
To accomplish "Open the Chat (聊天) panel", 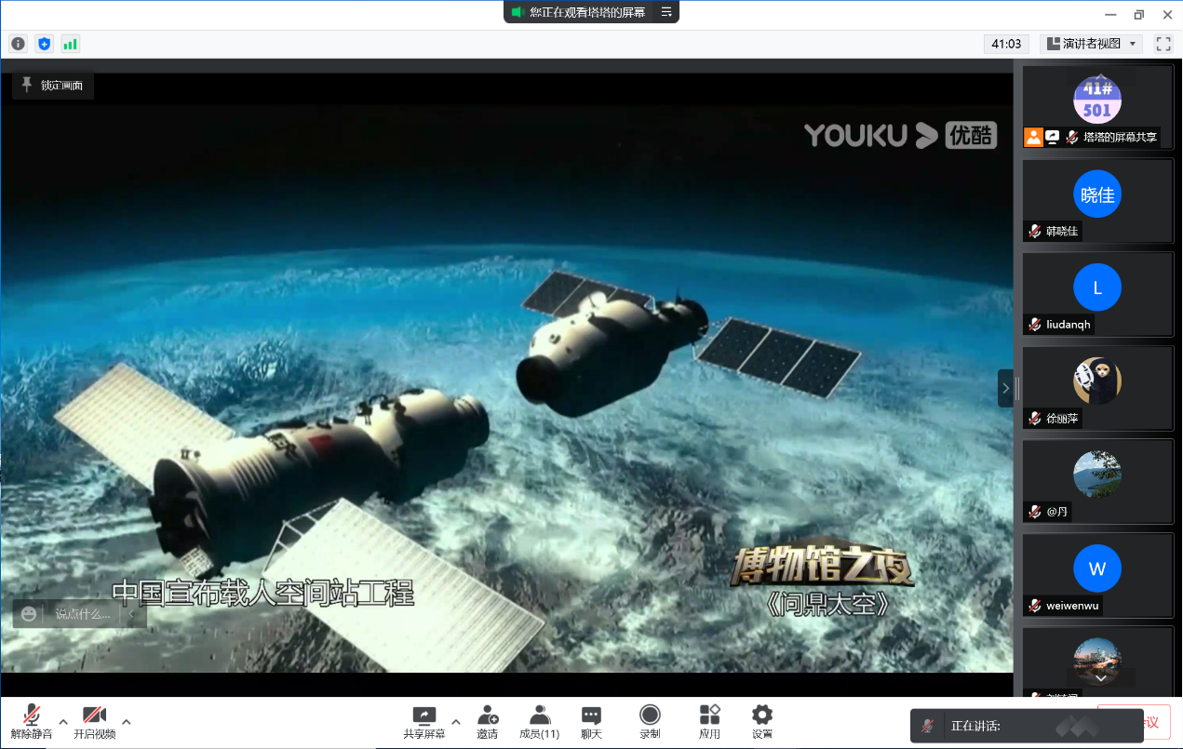I will click(x=591, y=721).
